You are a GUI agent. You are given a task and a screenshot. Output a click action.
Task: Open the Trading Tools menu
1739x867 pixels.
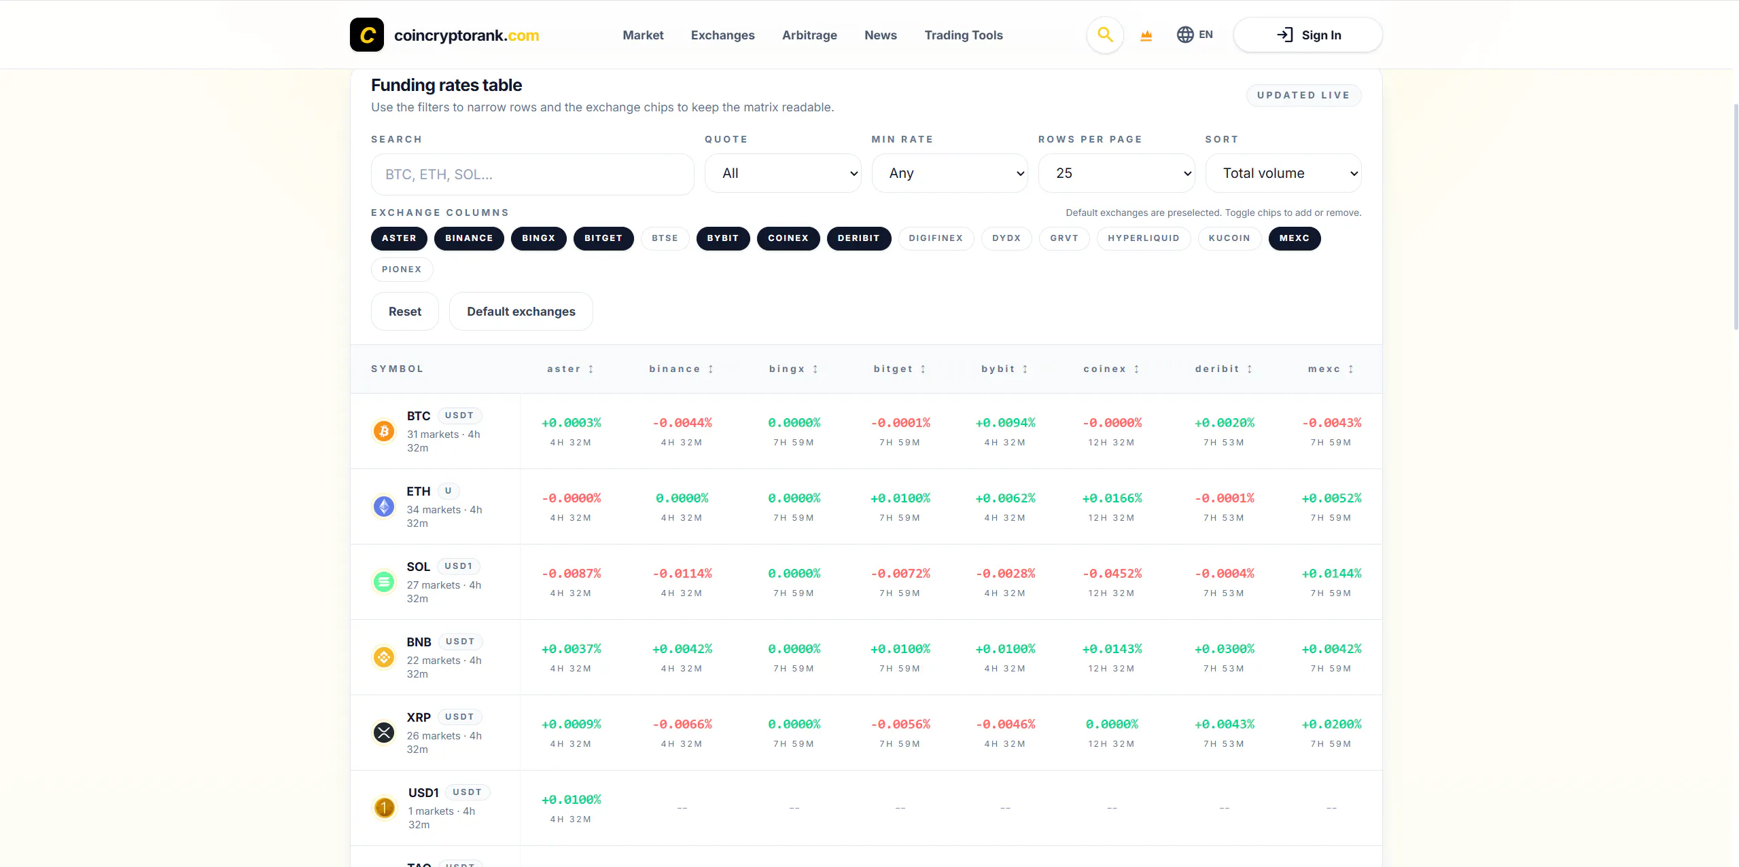click(964, 35)
